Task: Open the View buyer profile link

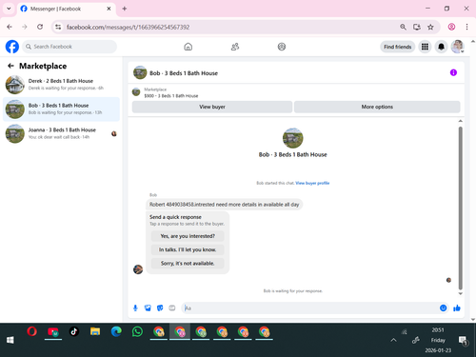Action: pos(312,183)
